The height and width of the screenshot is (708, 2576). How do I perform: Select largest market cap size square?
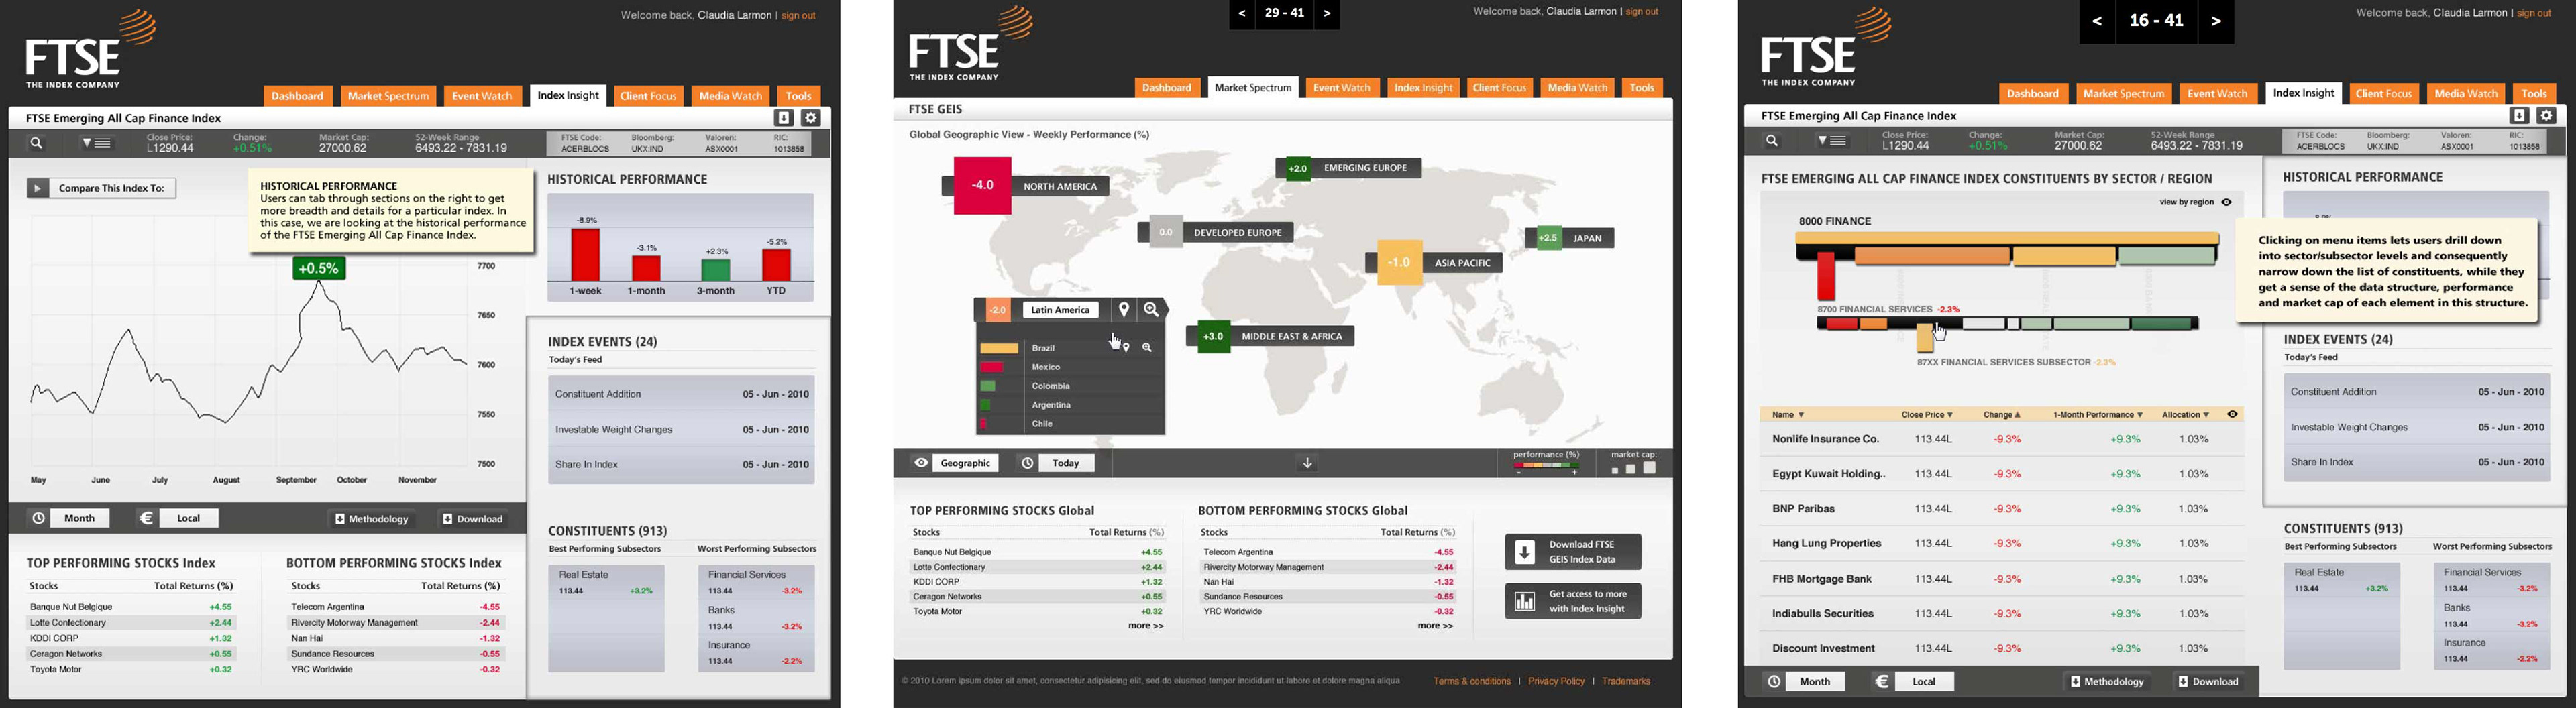tap(1649, 468)
